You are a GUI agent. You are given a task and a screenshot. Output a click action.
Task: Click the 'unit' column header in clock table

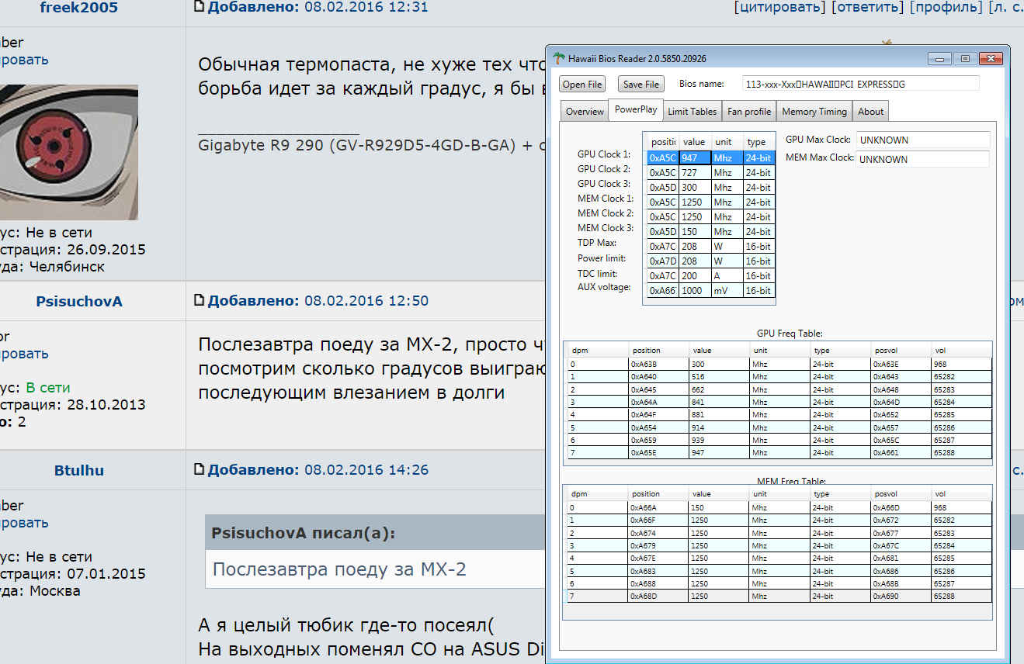point(727,142)
